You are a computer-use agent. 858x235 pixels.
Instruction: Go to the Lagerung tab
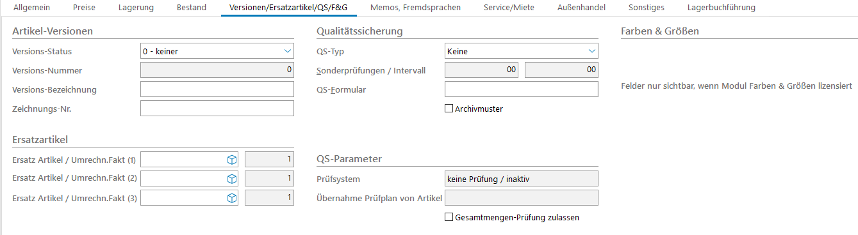click(136, 8)
